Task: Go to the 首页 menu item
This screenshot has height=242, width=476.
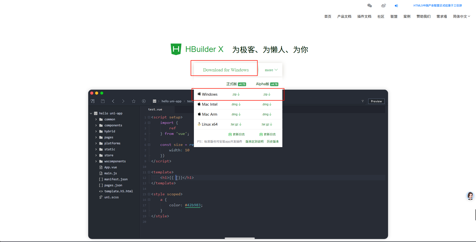Action: 328,16
